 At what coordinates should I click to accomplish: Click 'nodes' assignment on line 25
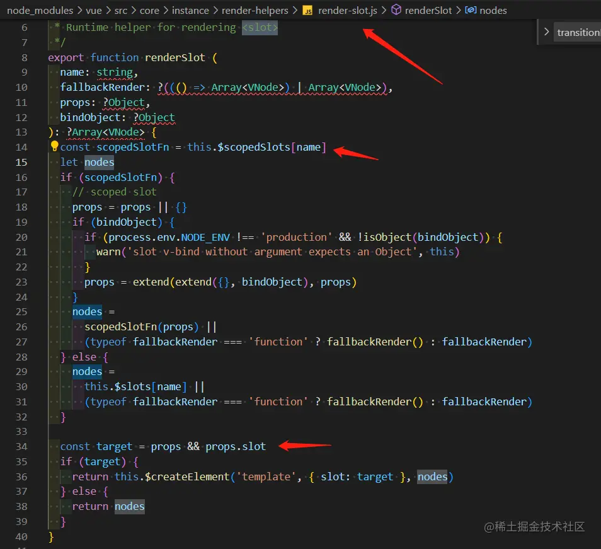click(88, 311)
